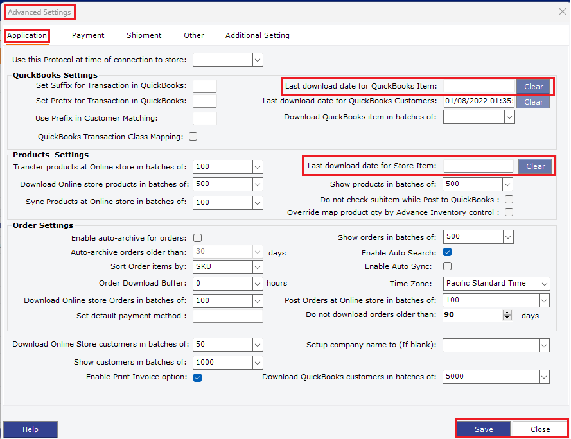The height and width of the screenshot is (439, 571).
Task: Click the Set Prefix for Transaction field
Action: tap(205, 101)
